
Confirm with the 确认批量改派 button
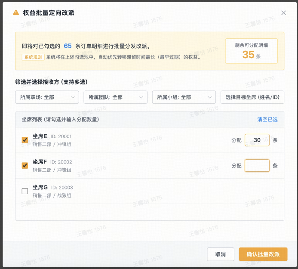point(263,254)
